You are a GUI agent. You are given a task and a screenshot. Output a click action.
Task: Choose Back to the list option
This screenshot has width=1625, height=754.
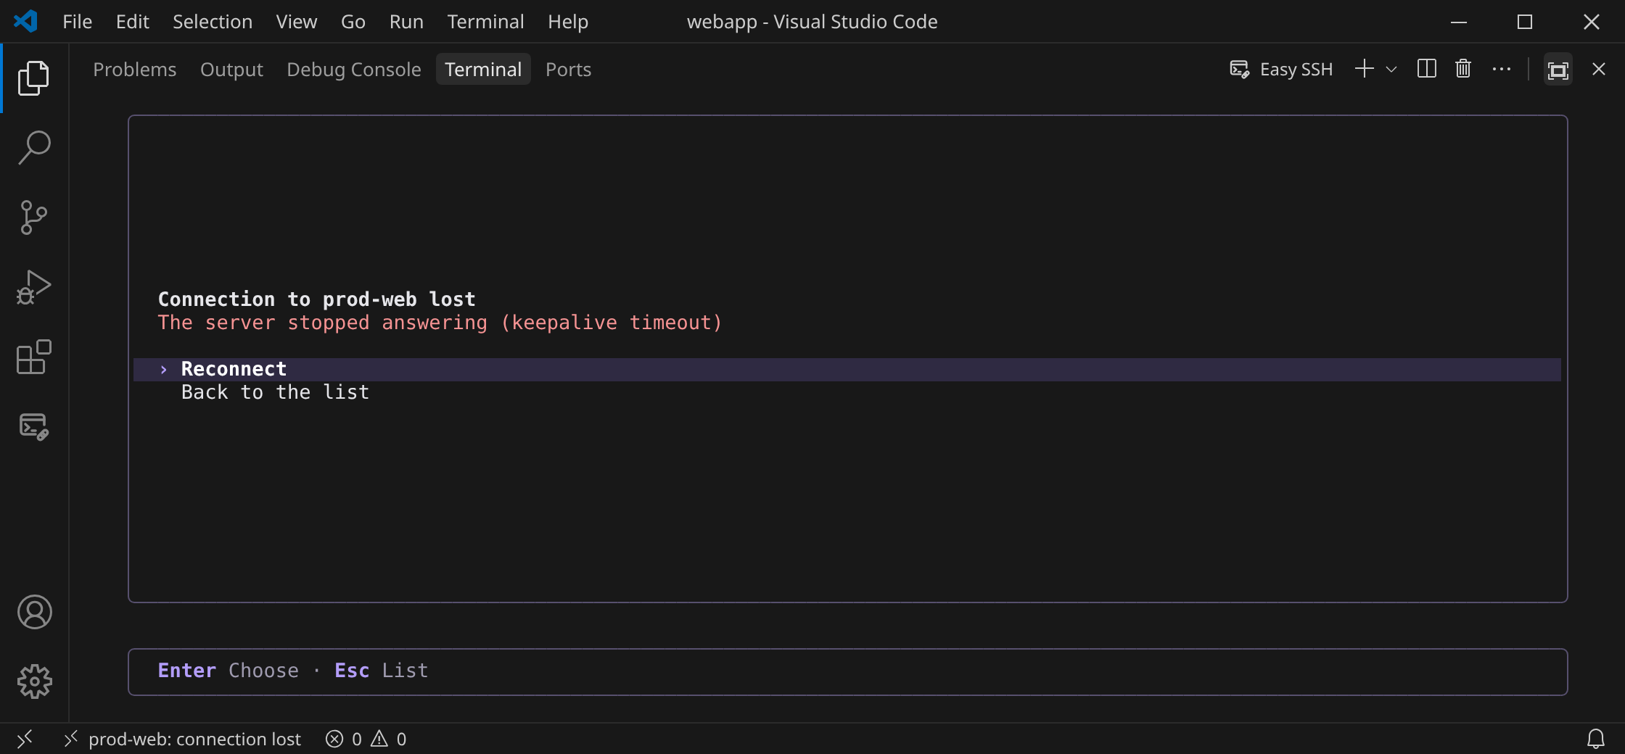(847, 392)
